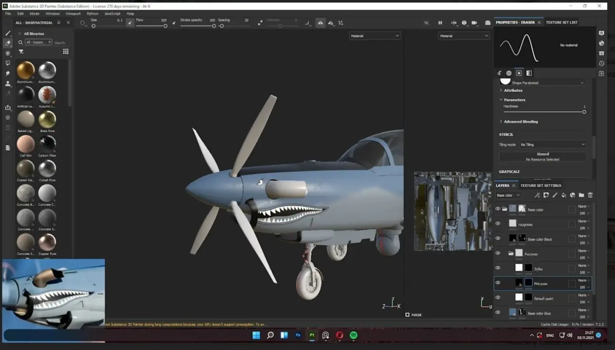
Task: Switch to the Texture Set Settings tab
Action: tap(541, 186)
